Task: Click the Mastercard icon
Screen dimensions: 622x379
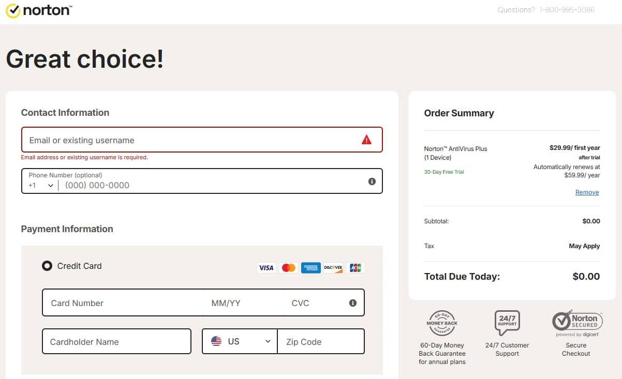Action: 289,268
